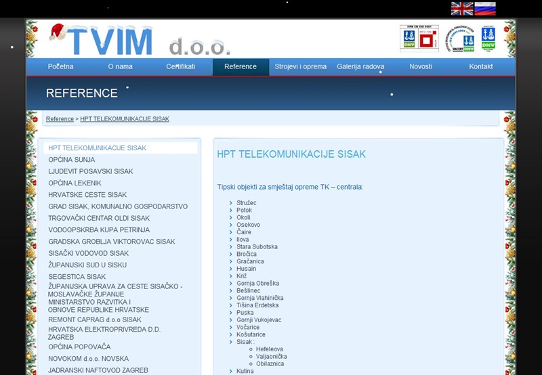Image resolution: width=542 pixels, height=375 pixels.
Task: Open NOVOKOM d.o.o. NOVSKA reference
Action: [88, 359]
